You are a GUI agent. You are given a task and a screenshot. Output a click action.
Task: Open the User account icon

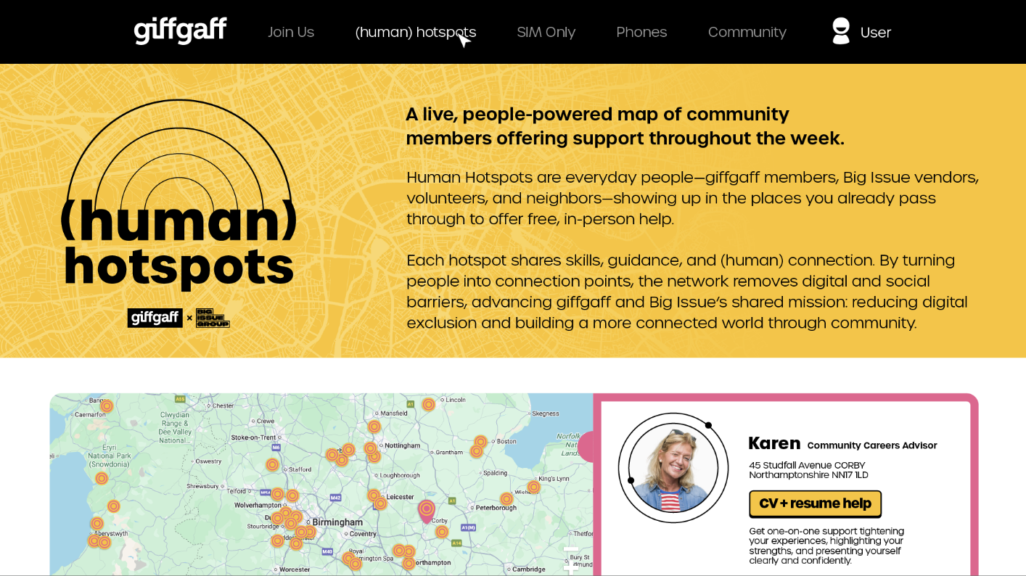point(841,31)
